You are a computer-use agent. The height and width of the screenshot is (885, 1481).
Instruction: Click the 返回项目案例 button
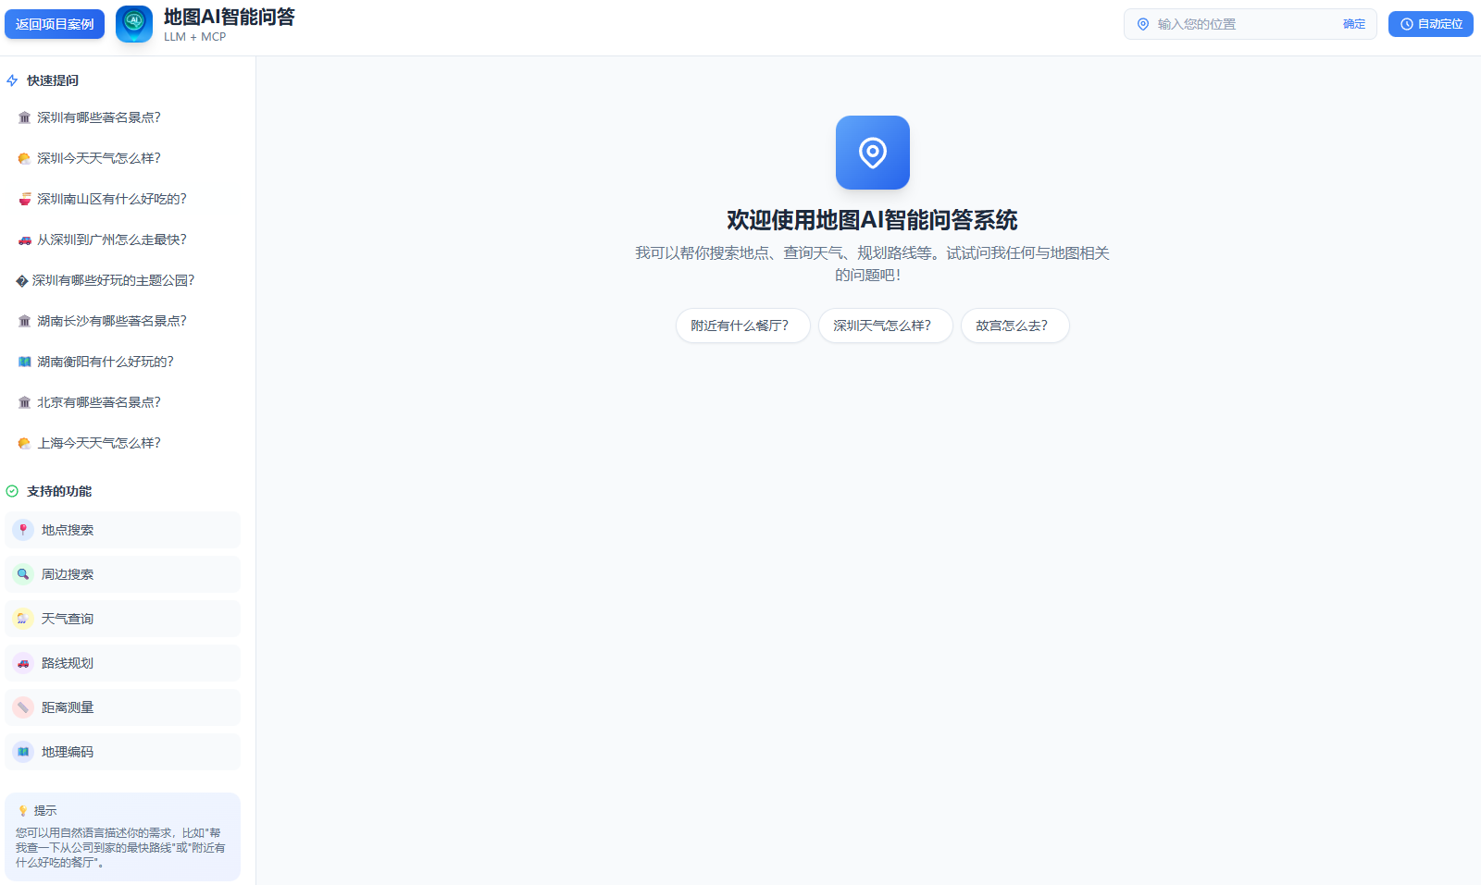55,24
